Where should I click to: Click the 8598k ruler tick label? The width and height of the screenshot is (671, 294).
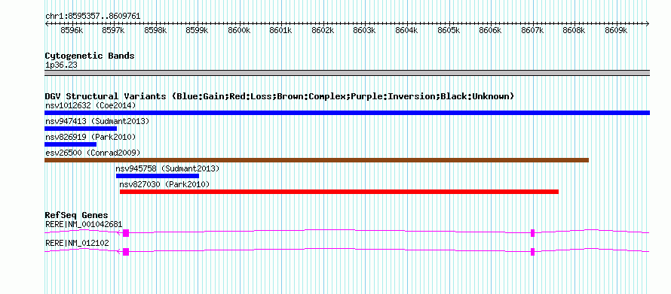point(155,31)
